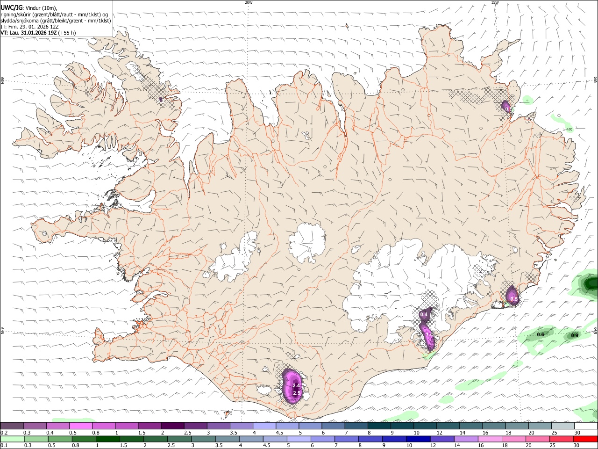Click the 'IT: Fim. 29. 01. 2026 12Z' line
Viewport: 598px width, 449px height.
[29, 27]
